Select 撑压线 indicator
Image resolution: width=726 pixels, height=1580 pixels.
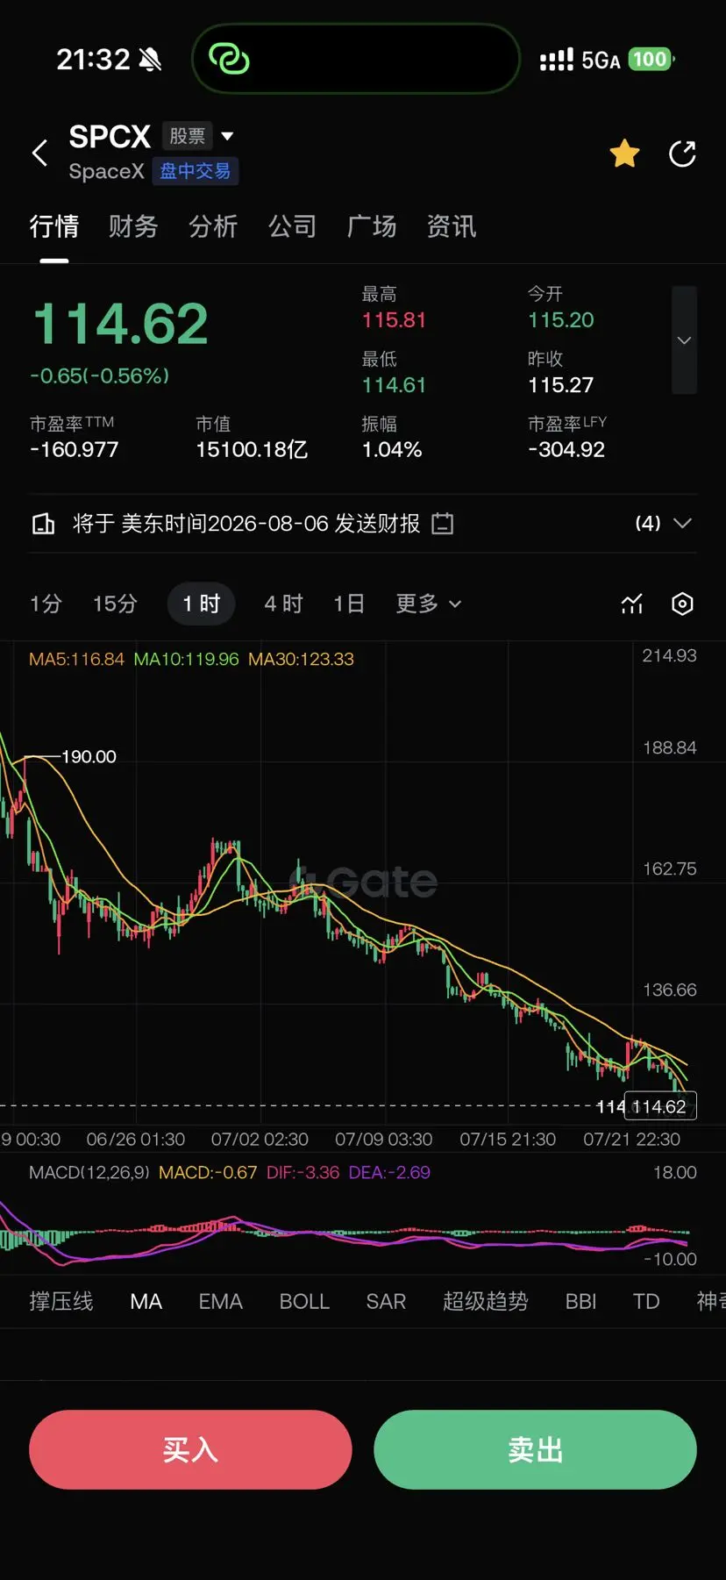(61, 1301)
